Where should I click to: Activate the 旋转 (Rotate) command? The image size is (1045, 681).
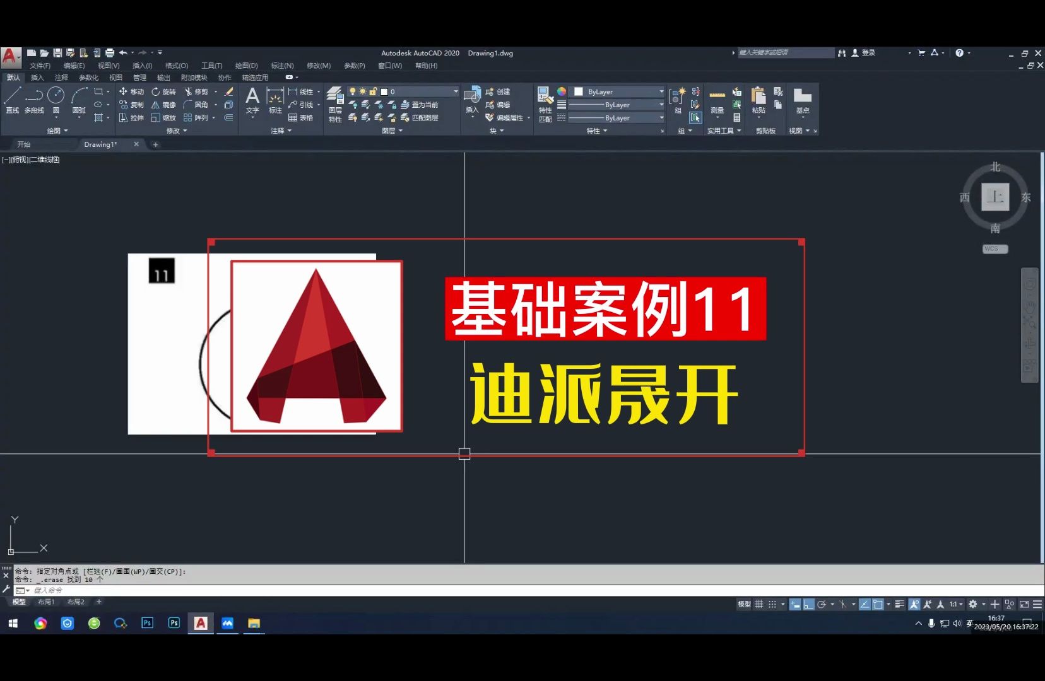(x=163, y=91)
